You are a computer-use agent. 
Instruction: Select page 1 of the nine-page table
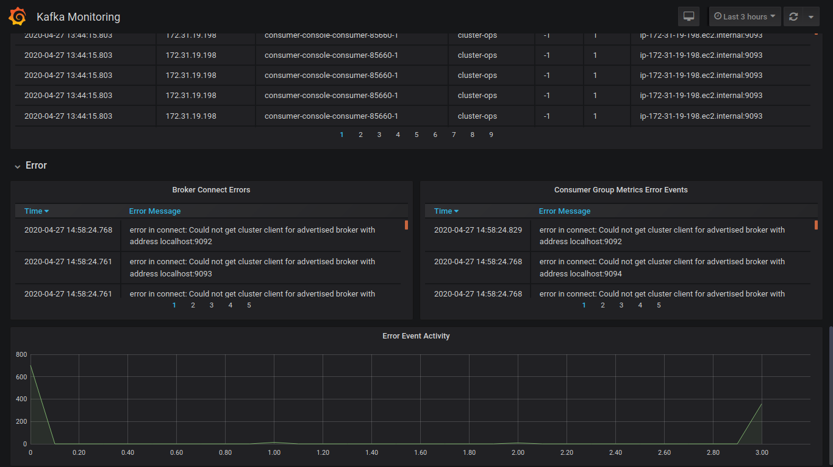pyautogui.click(x=341, y=135)
